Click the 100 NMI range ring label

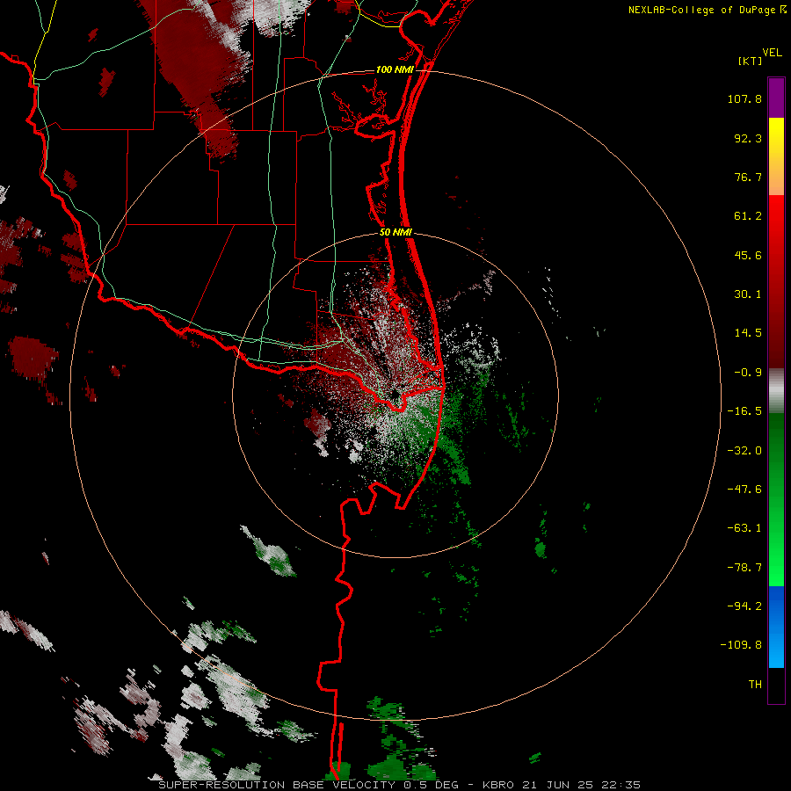pos(395,69)
